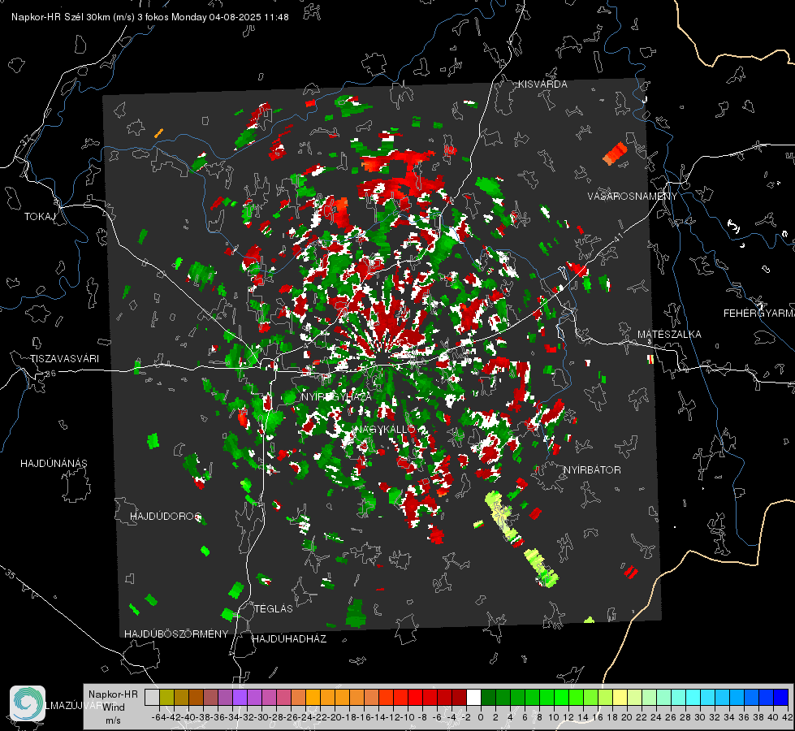Select the dark blue rightmost legend swatch
The height and width of the screenshot is (731, 795).
781,697
